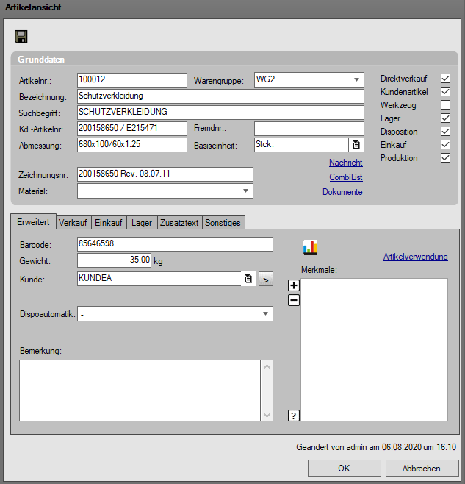Open the Nachricht link
The width and height of the screenshot is (465, 484).
coord(346,163)
